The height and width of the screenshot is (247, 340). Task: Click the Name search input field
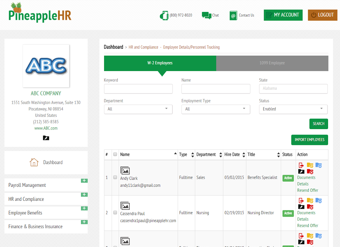pos(216,89)
